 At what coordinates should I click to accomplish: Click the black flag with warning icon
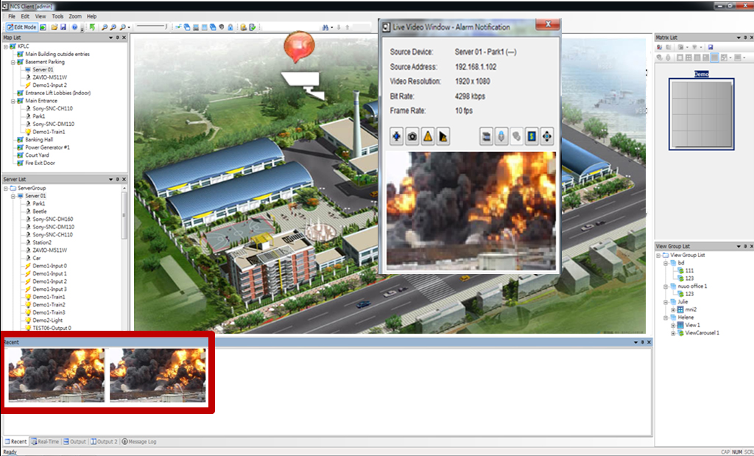[x=443, y=136]
